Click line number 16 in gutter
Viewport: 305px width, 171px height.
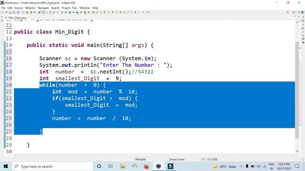(x=9, y=58)
